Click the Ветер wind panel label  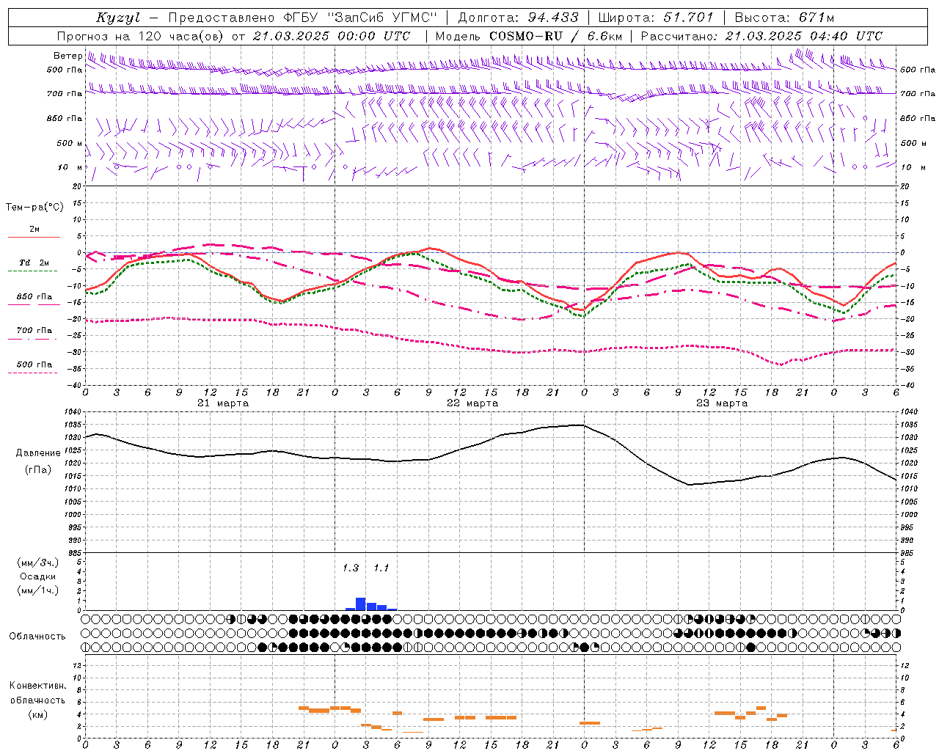(67, 56)
